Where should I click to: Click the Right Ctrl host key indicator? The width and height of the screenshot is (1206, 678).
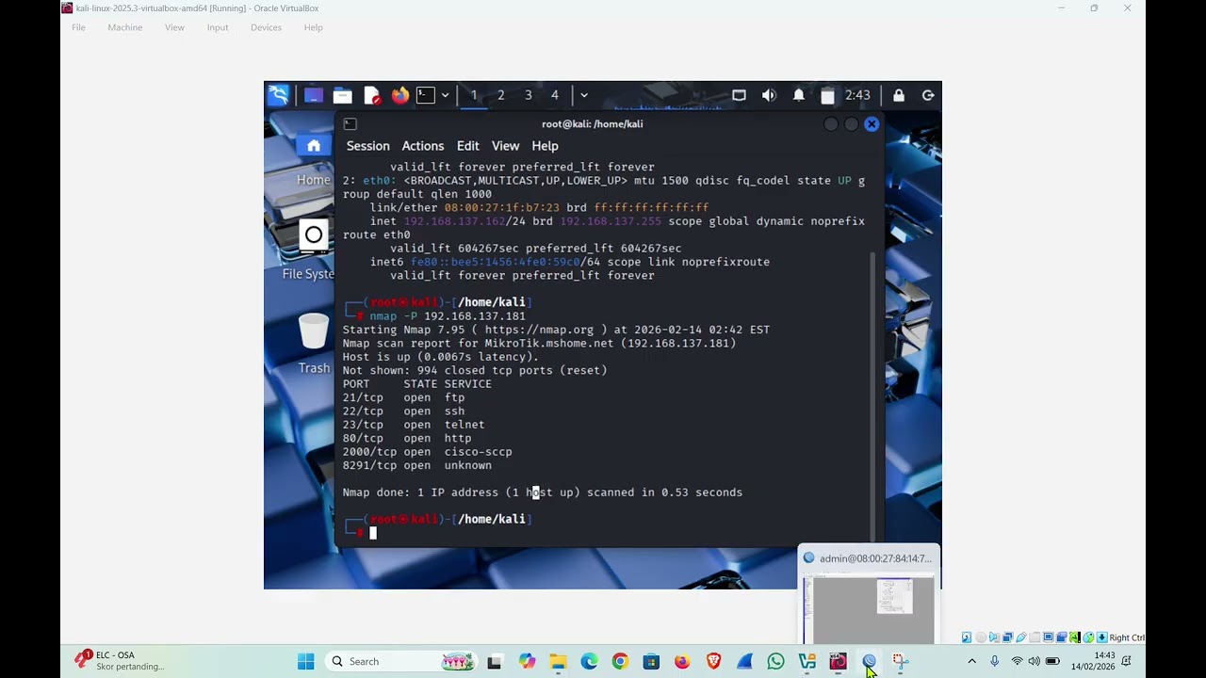click(1127, 638)
